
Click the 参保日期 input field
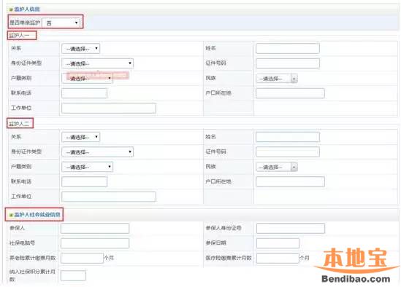click(278, 243)
